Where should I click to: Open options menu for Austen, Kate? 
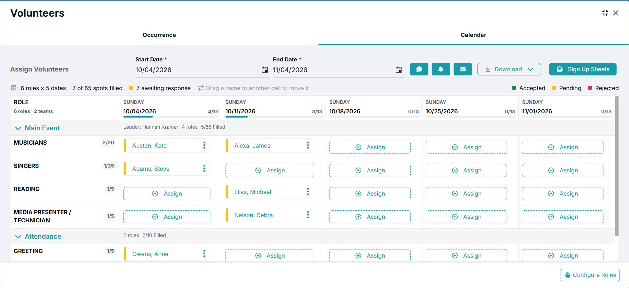204,145
